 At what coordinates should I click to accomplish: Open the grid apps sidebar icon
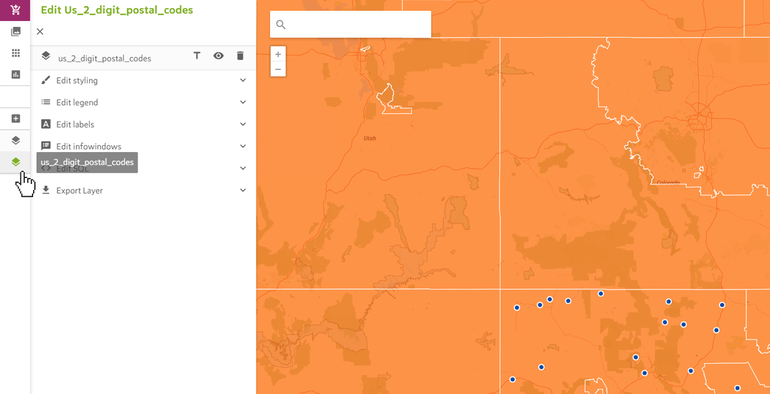[x=16, y=53]
